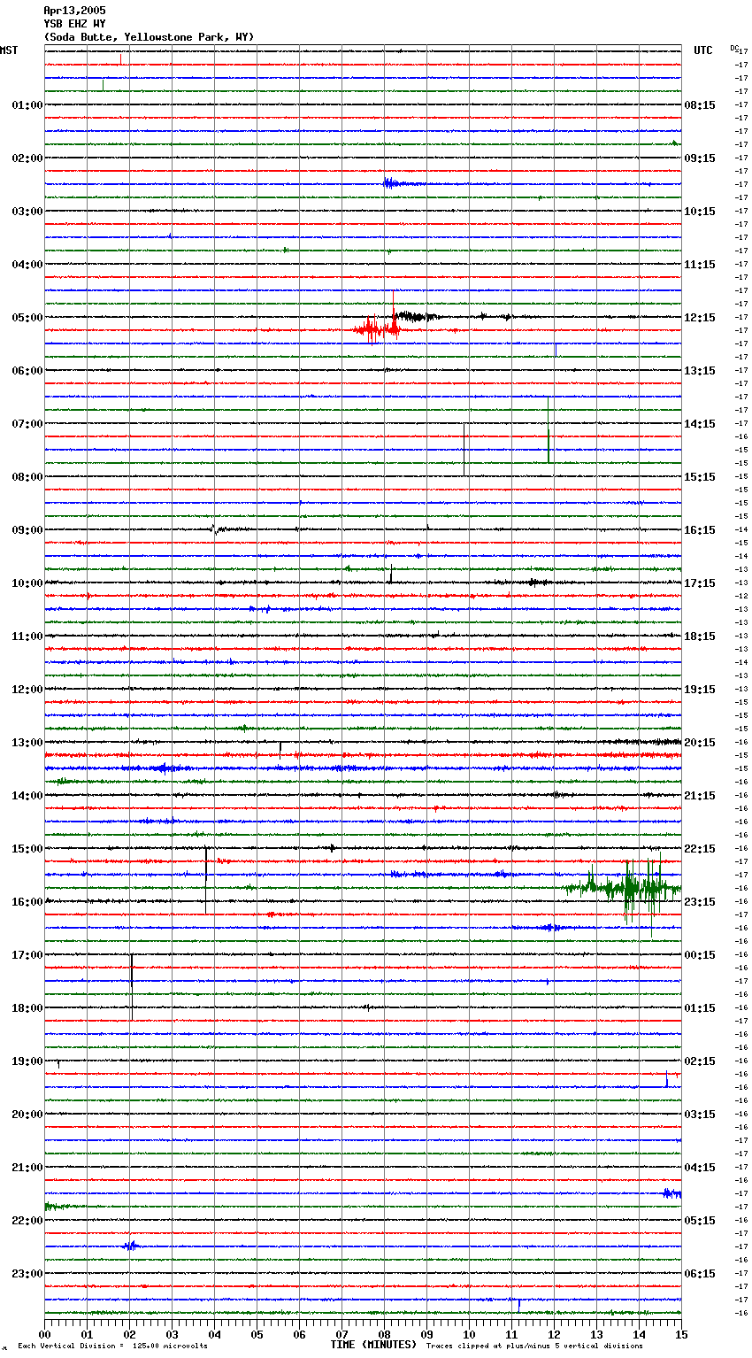Click the MST time label '01:00'
Viewport: 752px width, 1358px height.
click(27, 105)
